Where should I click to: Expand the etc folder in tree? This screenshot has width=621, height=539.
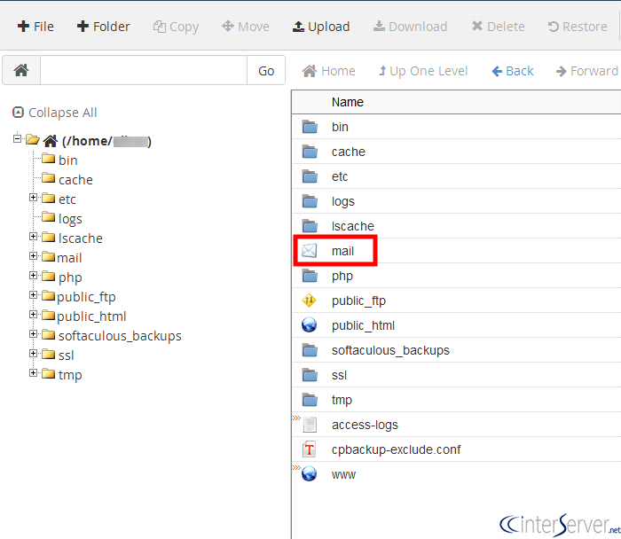click(x=34, y=198)
